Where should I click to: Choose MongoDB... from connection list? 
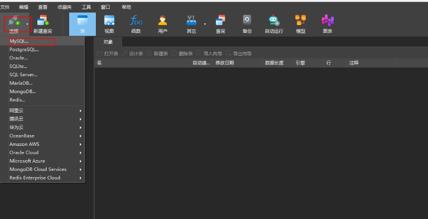pos(43,92)
